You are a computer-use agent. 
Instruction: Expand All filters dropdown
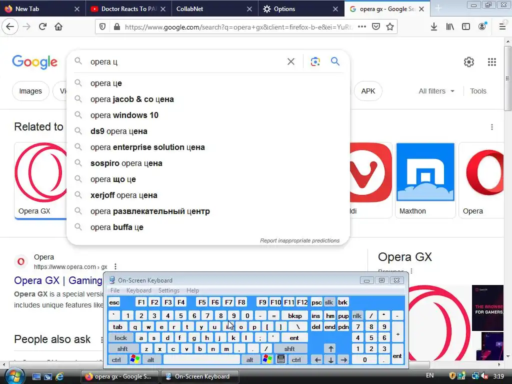click(x=436, y=91)
